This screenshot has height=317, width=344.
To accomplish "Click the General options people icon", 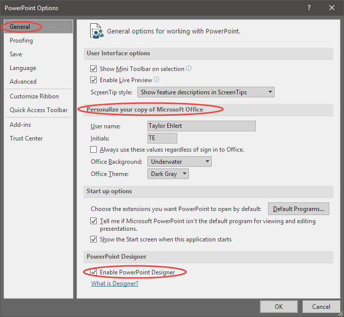I will tap(97, 31).
